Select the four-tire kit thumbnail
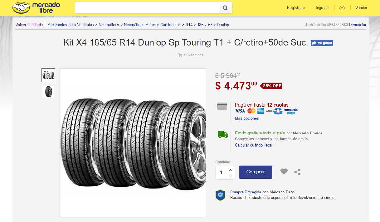The width and height of the screenshot is (380, 222). 48,75
